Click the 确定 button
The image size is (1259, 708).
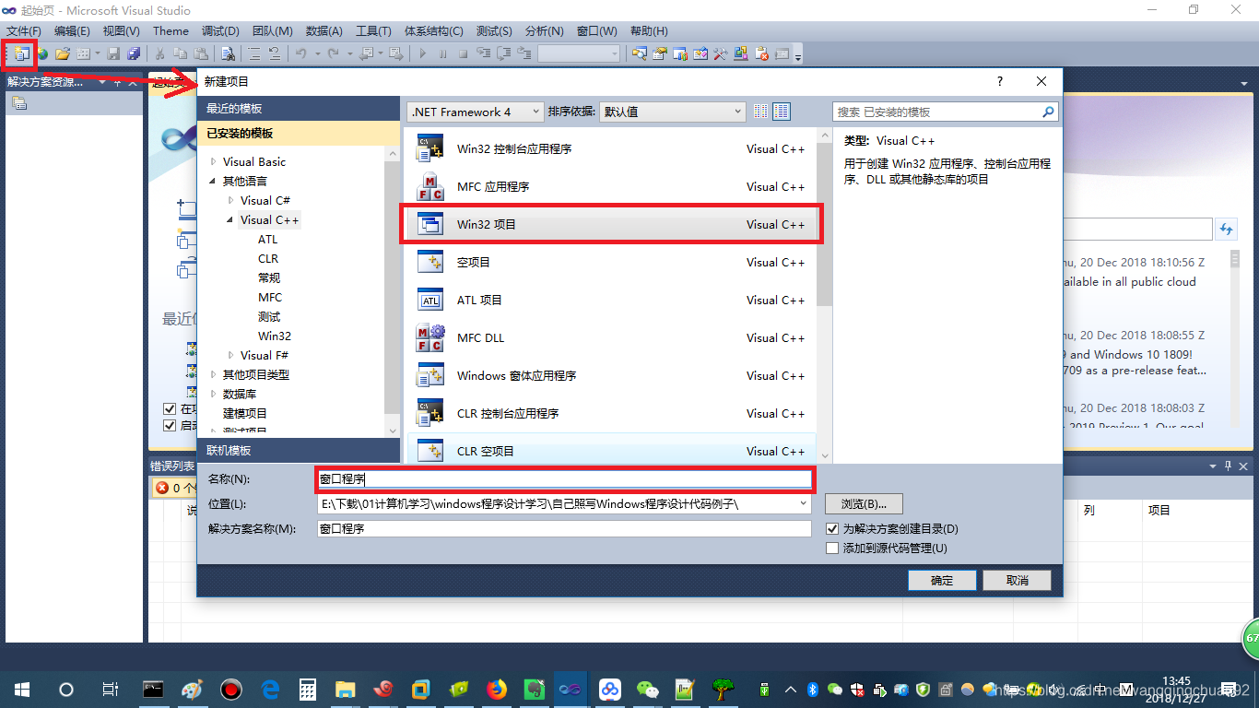point(942,580)
